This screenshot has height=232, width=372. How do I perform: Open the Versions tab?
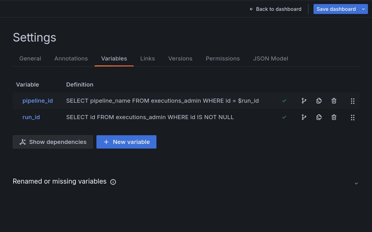[180, 59]
